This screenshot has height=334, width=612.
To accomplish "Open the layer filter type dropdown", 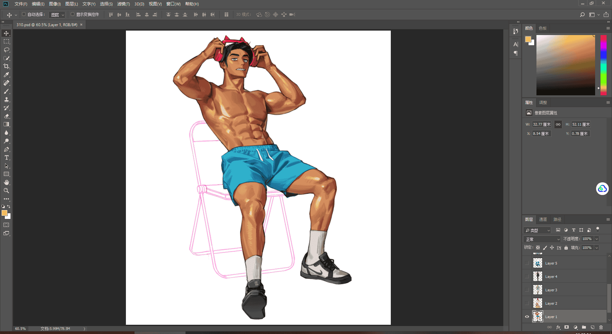I will coord(537,230).
